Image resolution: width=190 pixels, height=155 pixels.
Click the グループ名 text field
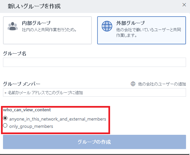[95, 62]
